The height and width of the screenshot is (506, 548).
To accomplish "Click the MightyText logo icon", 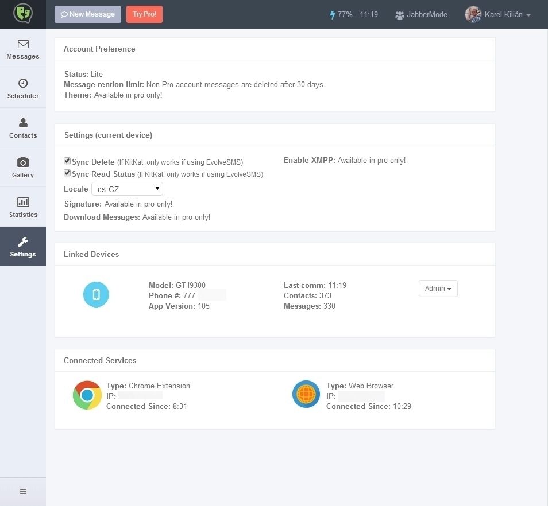I will [x=23, y=14].
